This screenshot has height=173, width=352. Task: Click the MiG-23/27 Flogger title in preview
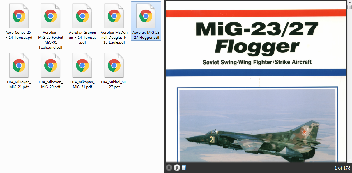tap(257, 39)
